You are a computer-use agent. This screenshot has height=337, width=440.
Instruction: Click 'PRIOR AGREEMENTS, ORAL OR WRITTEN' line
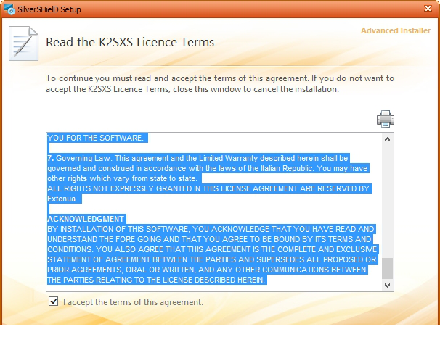207,270
